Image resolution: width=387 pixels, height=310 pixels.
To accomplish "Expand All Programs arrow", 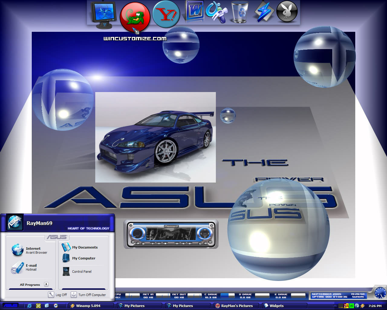I will [46, 284].
